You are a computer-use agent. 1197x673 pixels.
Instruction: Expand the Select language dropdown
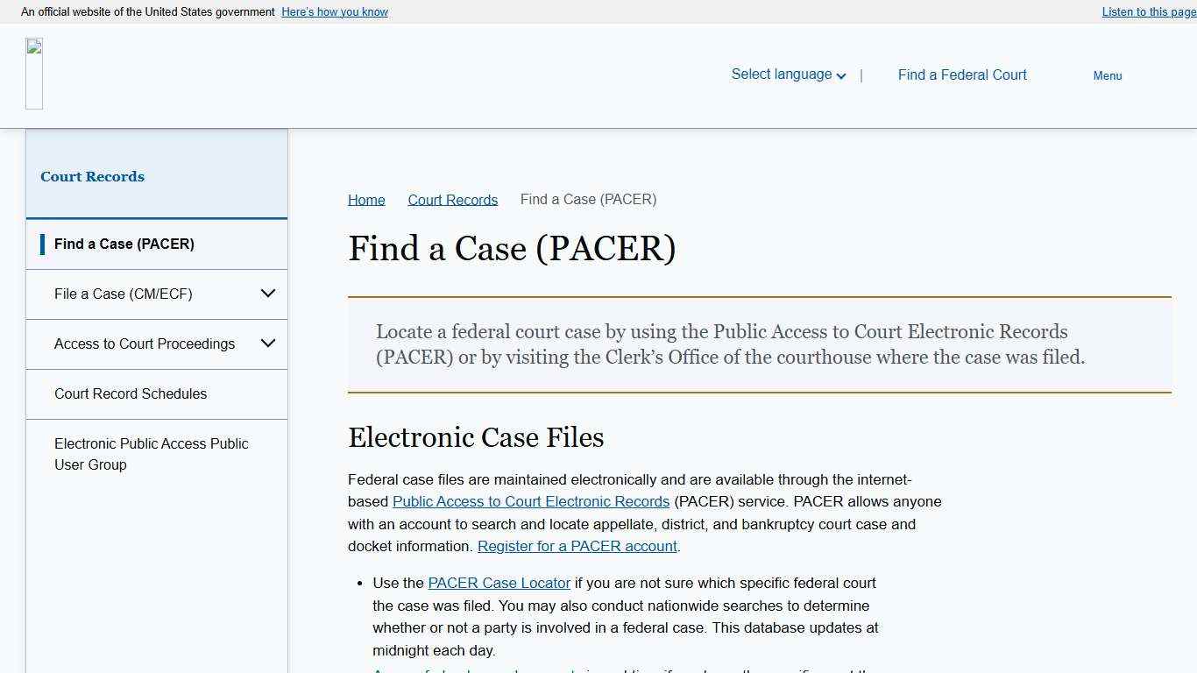pos(786,74)
